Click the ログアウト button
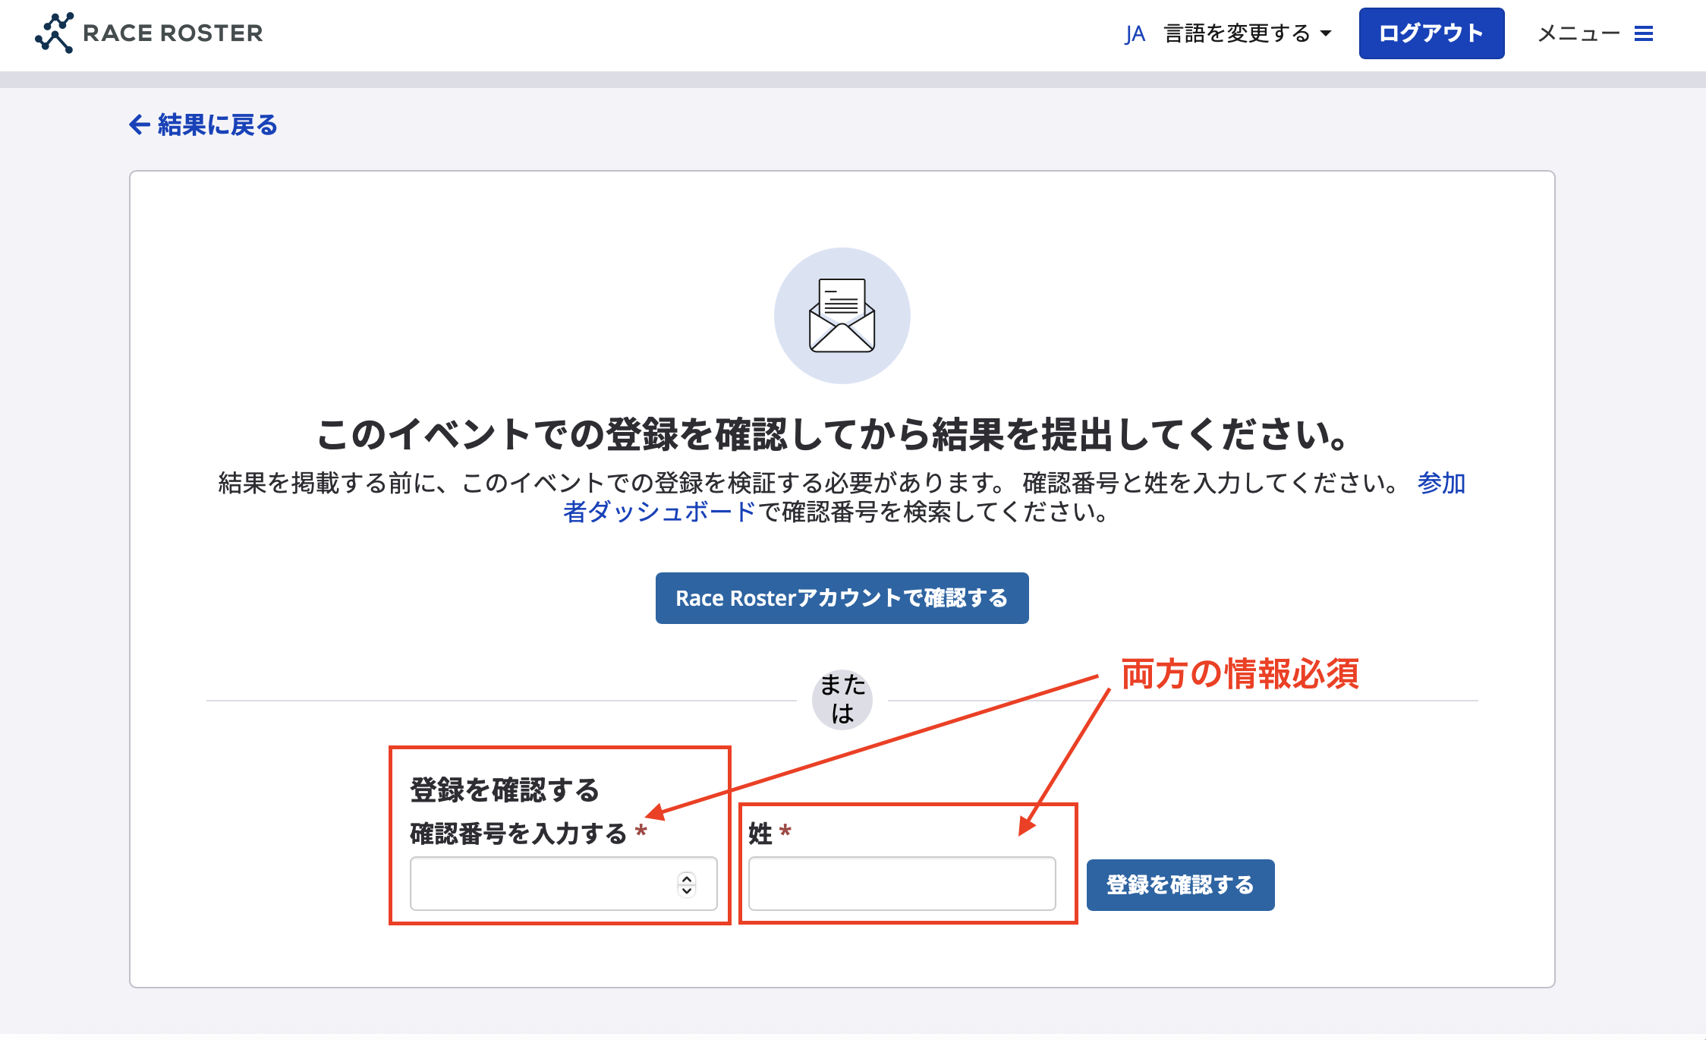 (x=1431, y=33)
